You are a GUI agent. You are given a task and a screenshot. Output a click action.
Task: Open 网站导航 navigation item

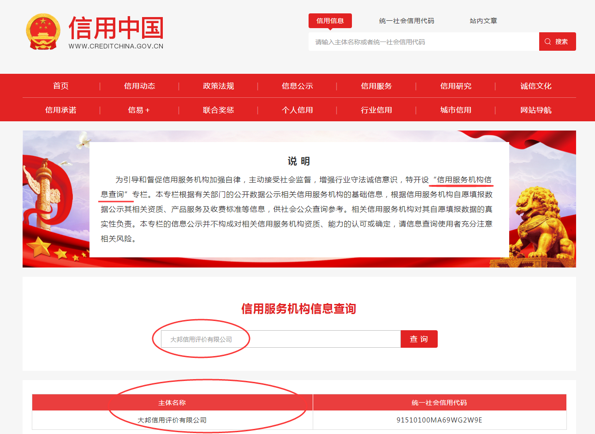click(536, 110)
